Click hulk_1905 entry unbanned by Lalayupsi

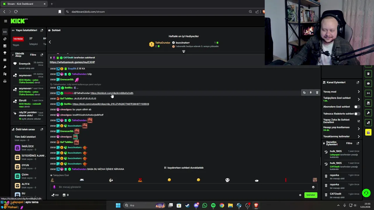tap(341, 154)
